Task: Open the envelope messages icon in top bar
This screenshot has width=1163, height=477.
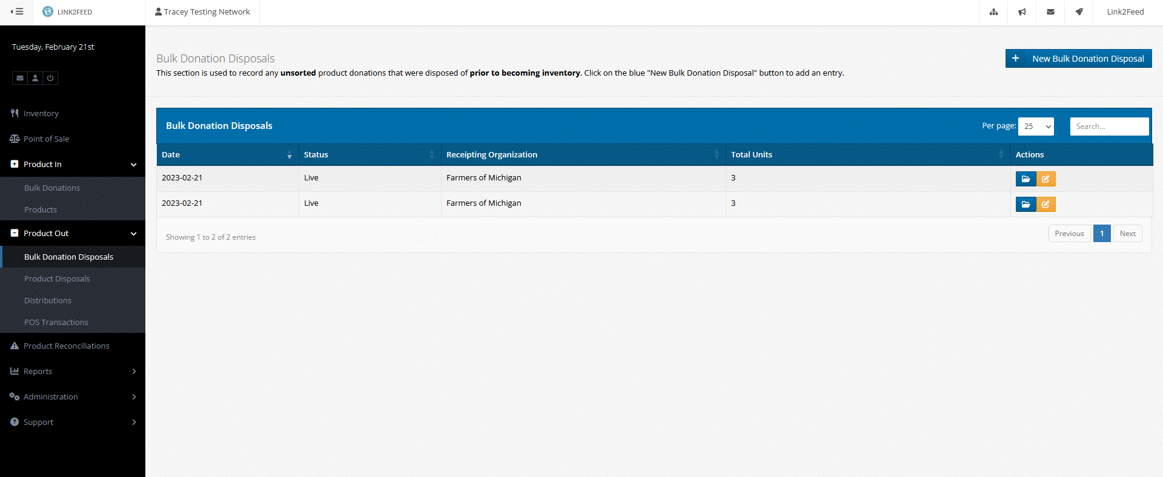Action: click(x=1050, y=12)
